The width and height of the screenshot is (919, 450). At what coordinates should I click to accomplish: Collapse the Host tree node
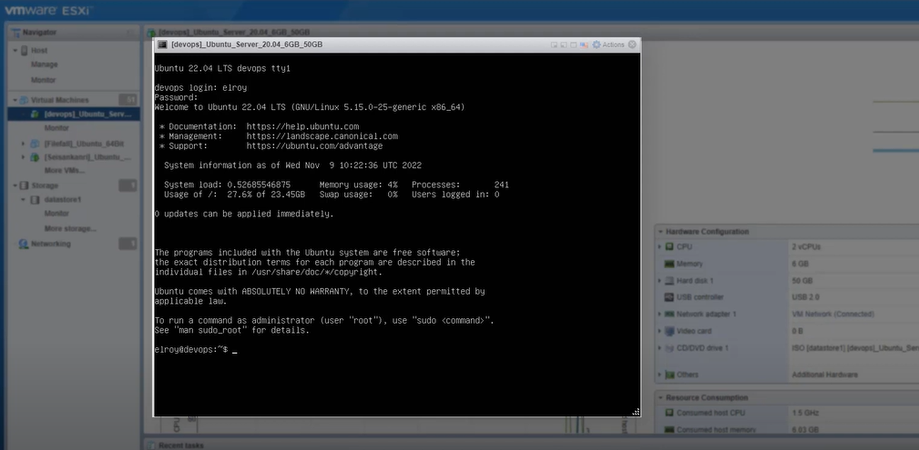15,50
